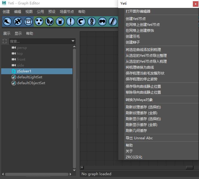The width and height of the screenshot is (199, 179).
Task: Click the puzzle piece toolbar icon
Action: 18,21
